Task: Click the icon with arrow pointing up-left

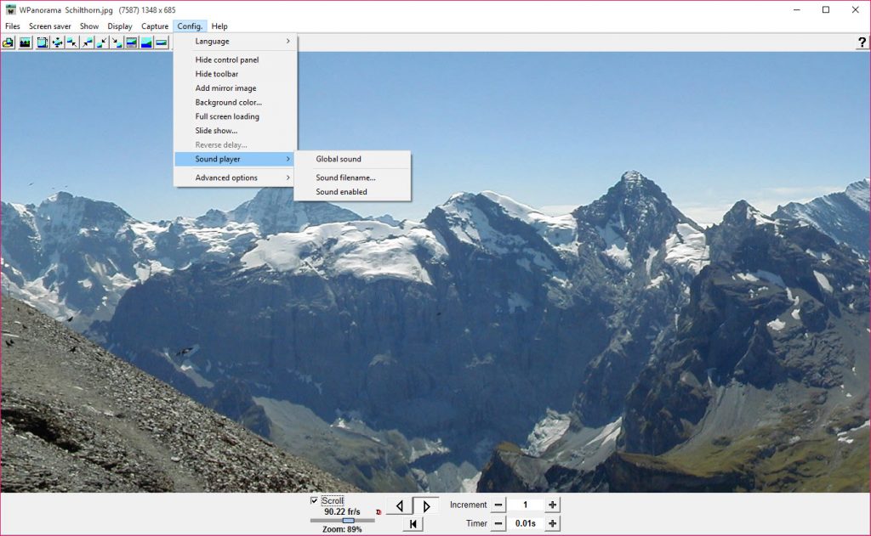Action: [x=72, y=42]
